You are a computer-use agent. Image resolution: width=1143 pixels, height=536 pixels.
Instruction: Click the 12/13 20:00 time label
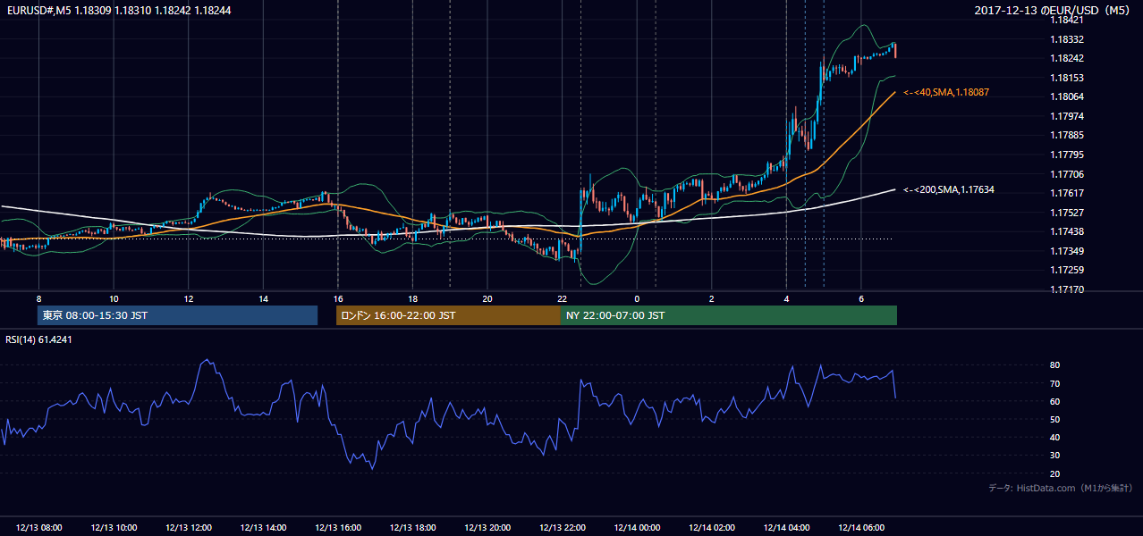487,528
